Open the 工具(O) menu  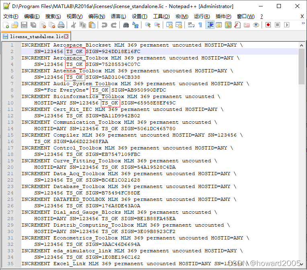[x=161, y=16]
